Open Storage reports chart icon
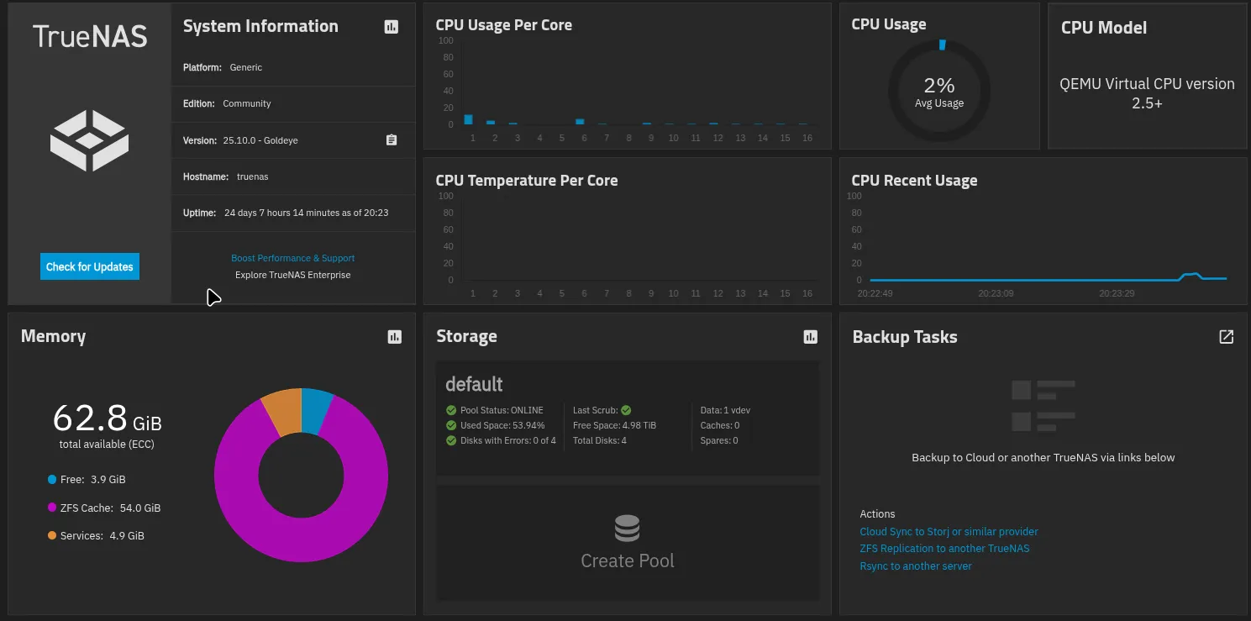1251x621 pixels. pos(810,337)
